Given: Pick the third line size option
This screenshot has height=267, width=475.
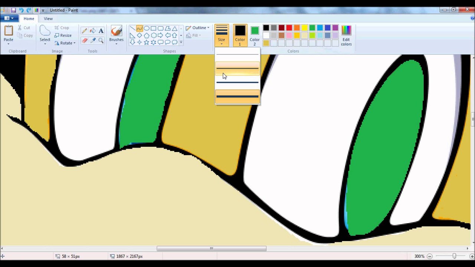Looking at the screenshot, I should tap(237, 82).
